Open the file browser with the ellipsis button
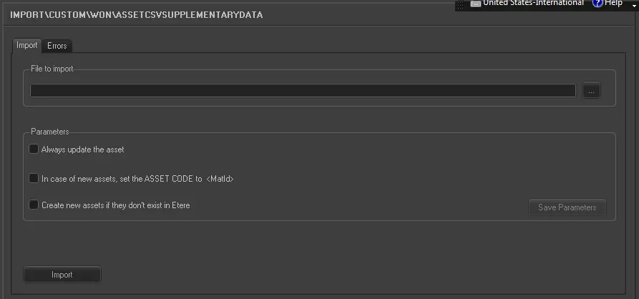 (591, 91)
